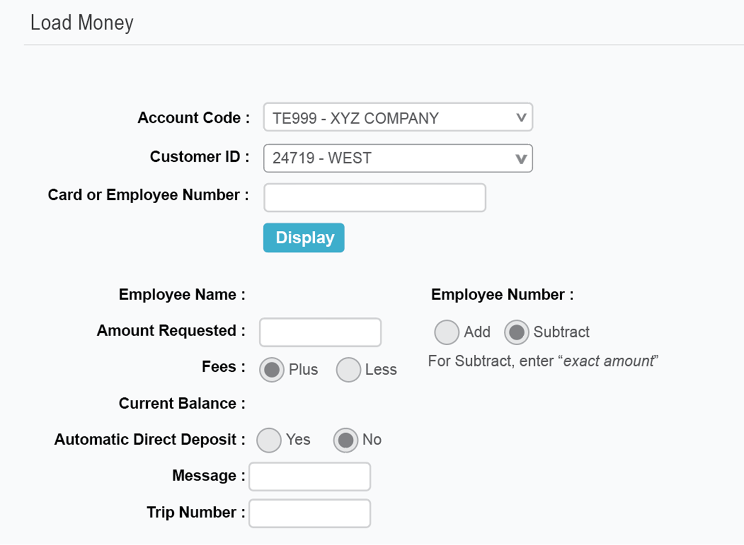This screenshot has width=744, height=545.
Task: Click the Display button
Action: coord(303,238)
